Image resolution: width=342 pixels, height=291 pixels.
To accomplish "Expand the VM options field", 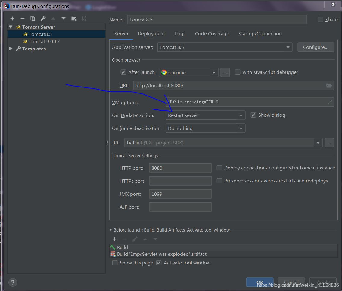I will click(x=330, y=102).
